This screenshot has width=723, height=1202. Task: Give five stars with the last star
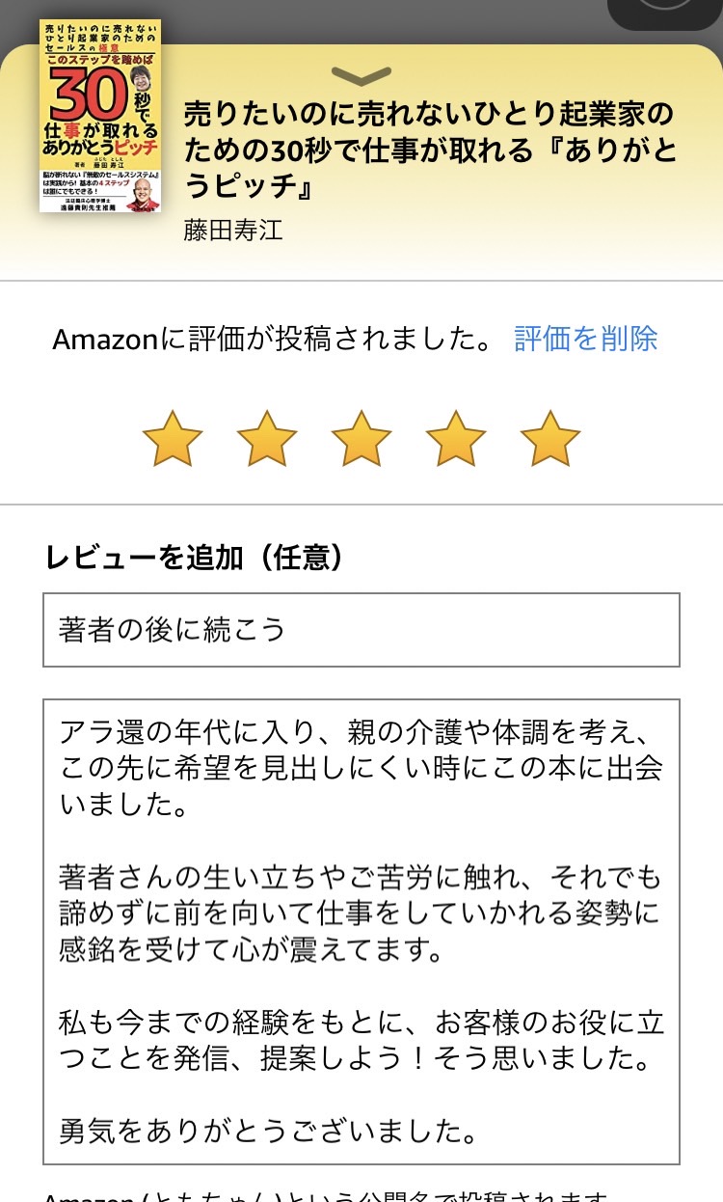550,439
